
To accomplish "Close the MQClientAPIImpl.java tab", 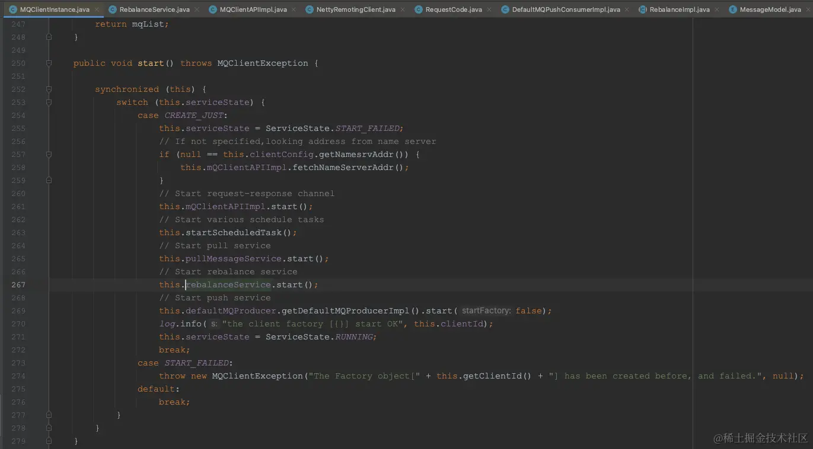I will 295,10.
